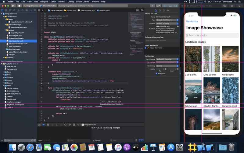Open the Issue navigator warning icon

pyautogui.click(x=18, y=10)
